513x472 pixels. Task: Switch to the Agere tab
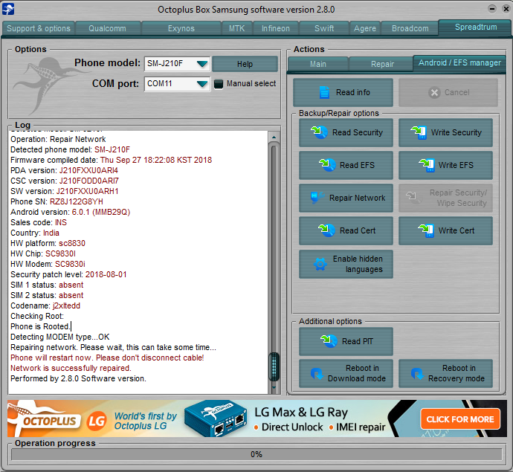(365, 28)
